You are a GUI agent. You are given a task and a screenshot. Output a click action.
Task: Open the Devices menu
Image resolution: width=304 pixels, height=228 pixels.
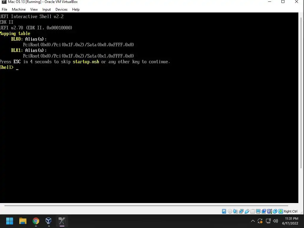[61, 9]
